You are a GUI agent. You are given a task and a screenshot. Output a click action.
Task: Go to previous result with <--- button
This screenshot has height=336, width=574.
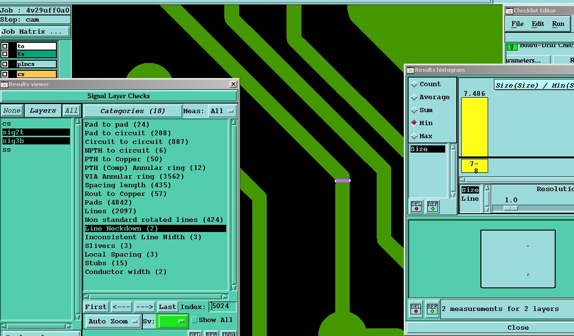[x=121, y=307]
